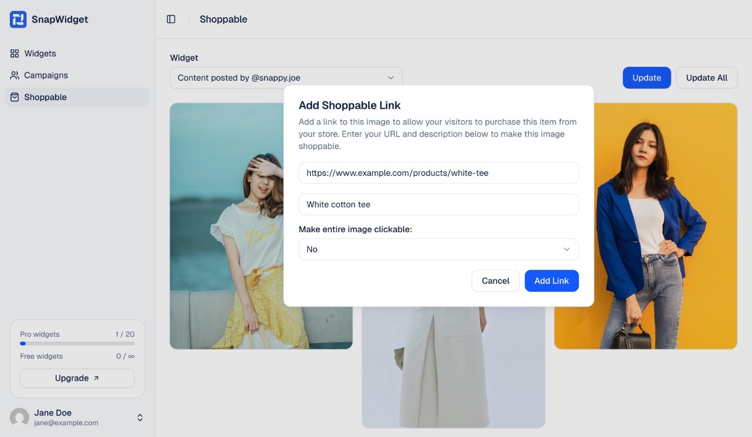Click Jane Doe's avatar icon

coord(19,417)
